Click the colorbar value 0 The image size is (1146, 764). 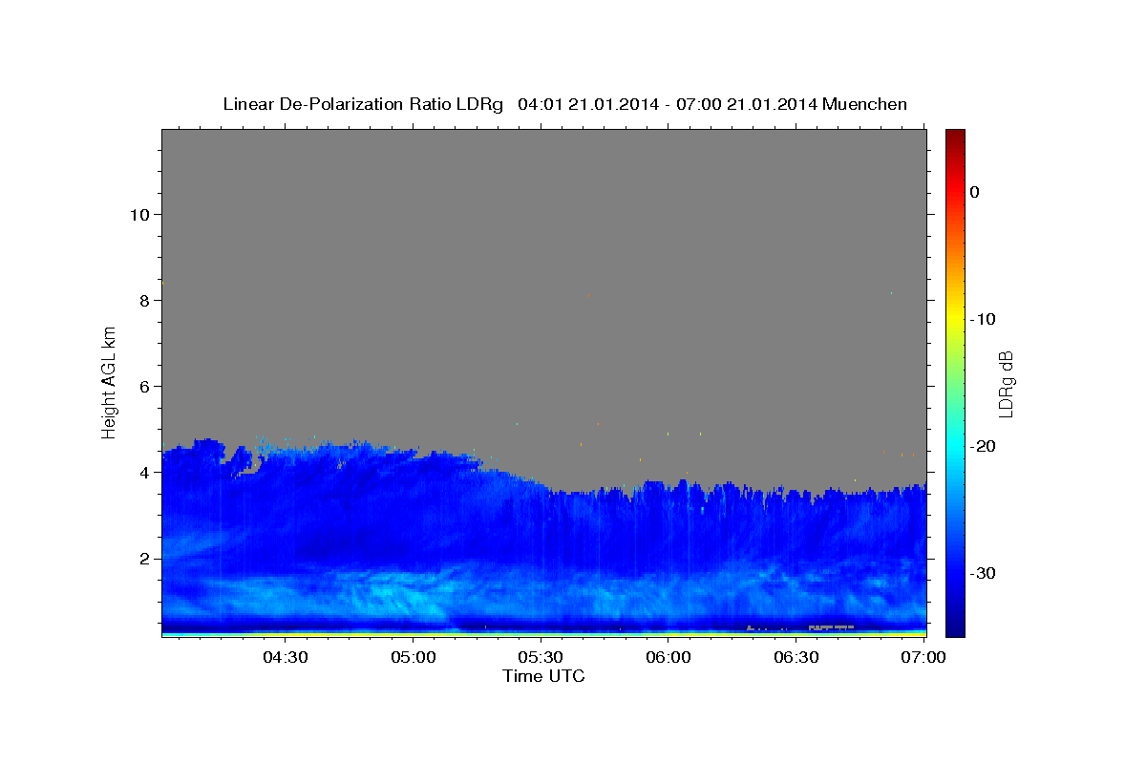click(974, 192)
